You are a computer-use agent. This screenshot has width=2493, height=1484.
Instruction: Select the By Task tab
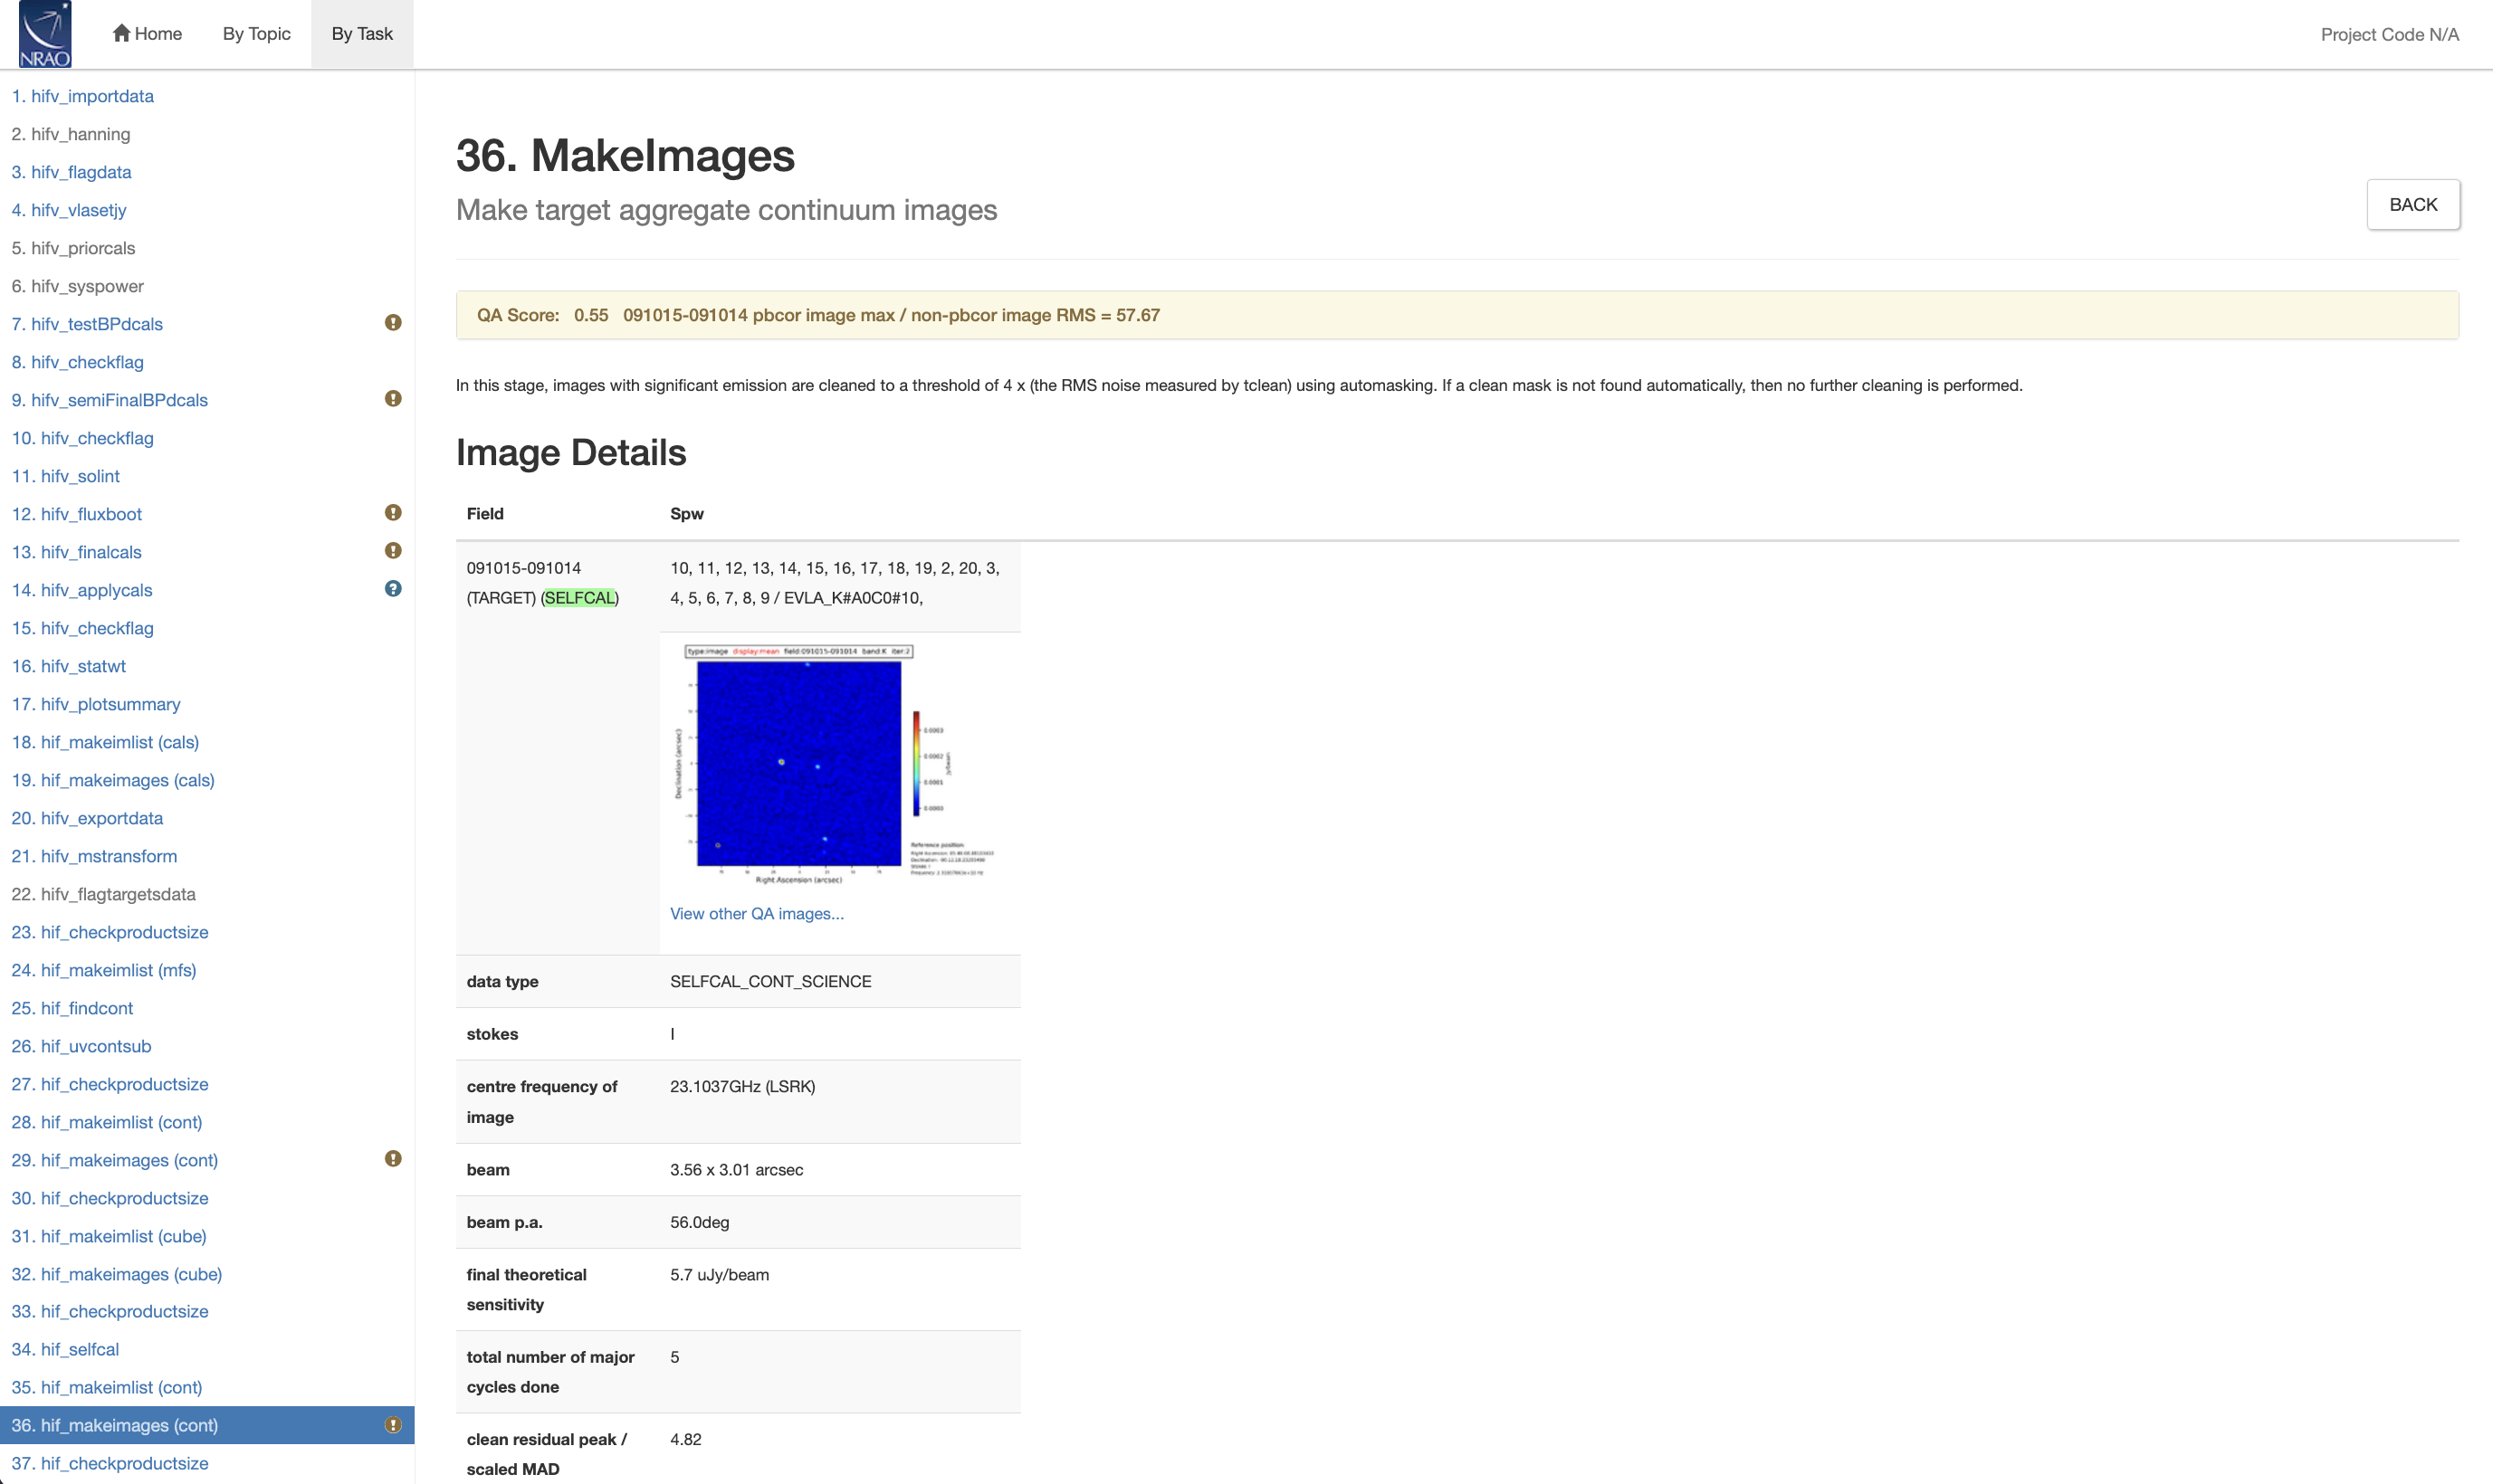coord(362,34)
